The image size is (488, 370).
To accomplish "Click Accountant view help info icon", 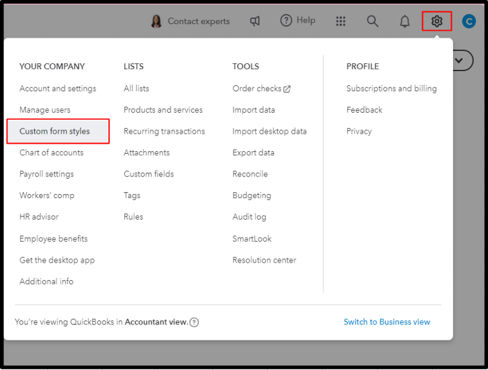I will pos(194,322).
